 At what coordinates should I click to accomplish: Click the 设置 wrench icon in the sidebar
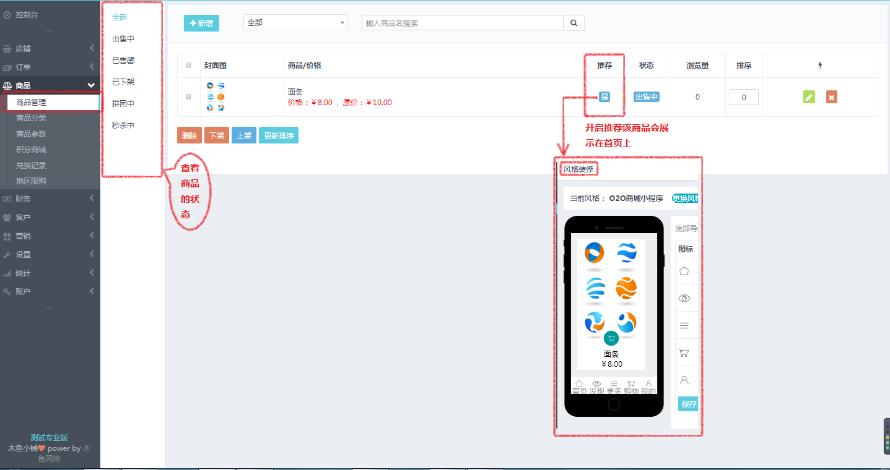tap(7, 254)
